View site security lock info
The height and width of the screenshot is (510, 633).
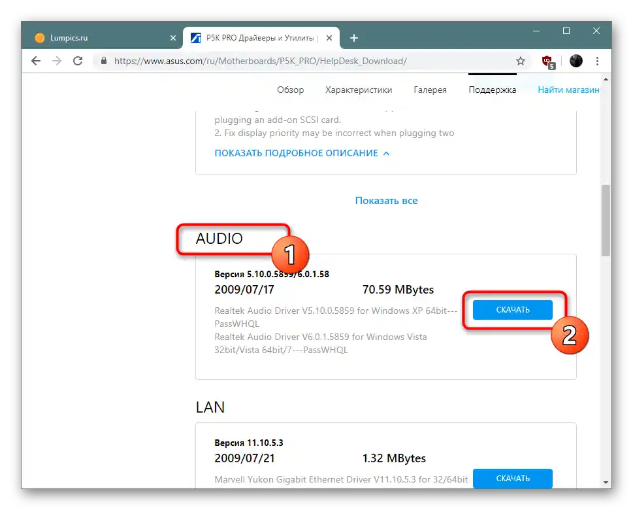click(104, 61)
